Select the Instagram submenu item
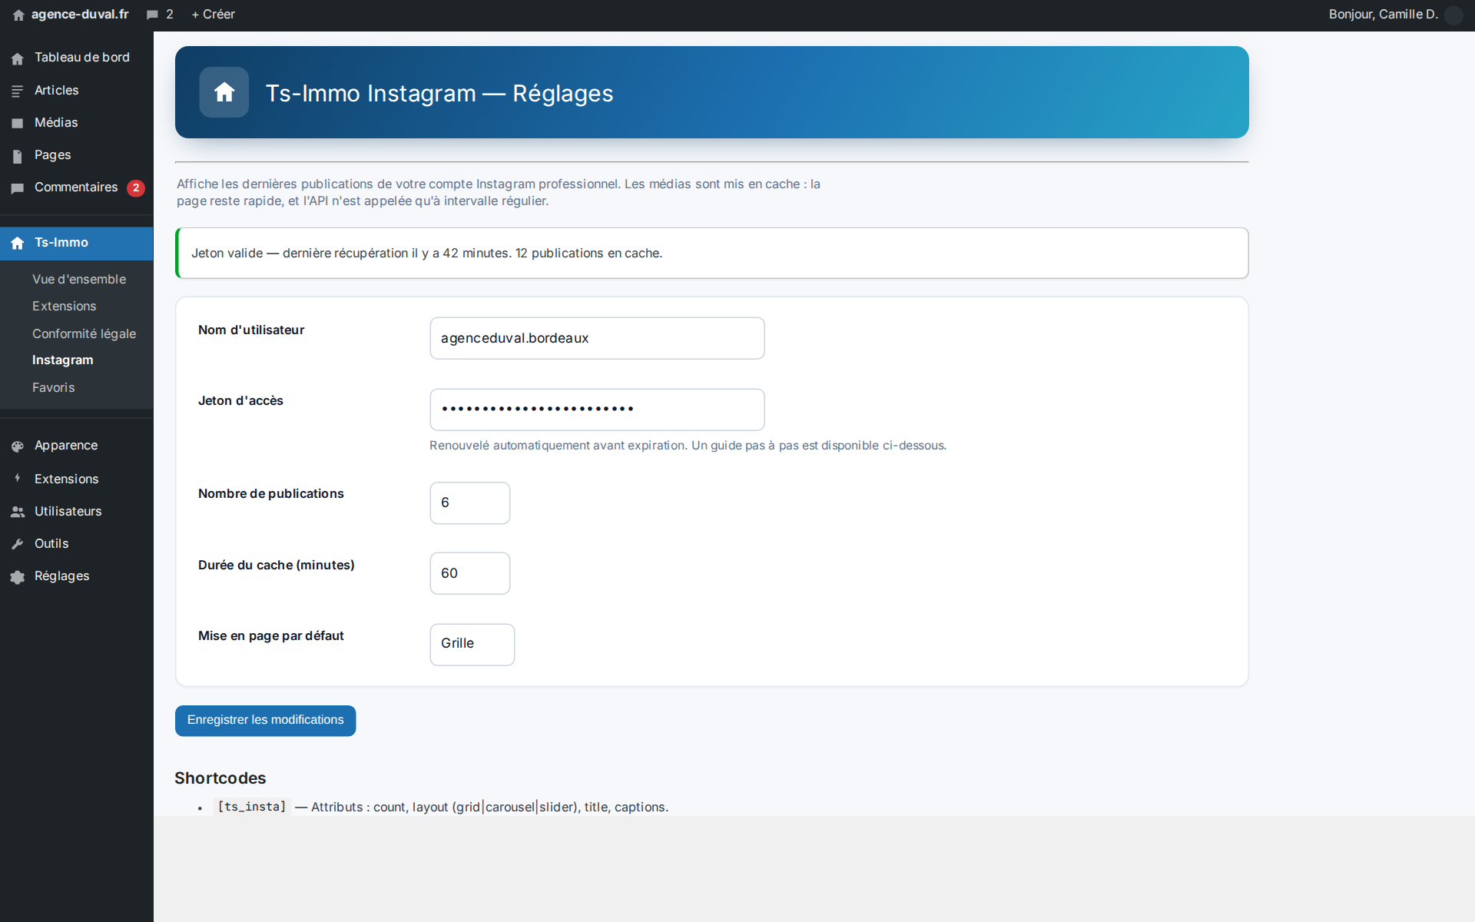 63,360
